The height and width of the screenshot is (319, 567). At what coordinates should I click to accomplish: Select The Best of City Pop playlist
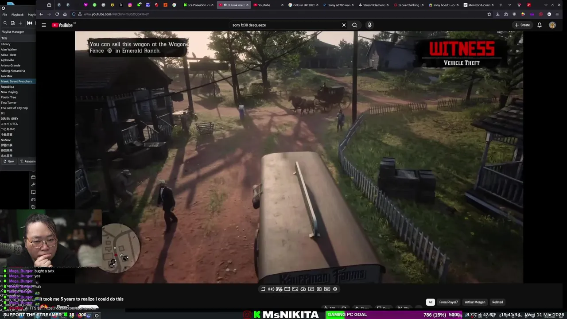(18, 108)
